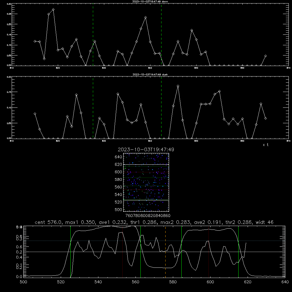Click the left green dashed line in dawn plot
Image resolution: width=292 pixels, height=292 pixels.
pos(93,34)
